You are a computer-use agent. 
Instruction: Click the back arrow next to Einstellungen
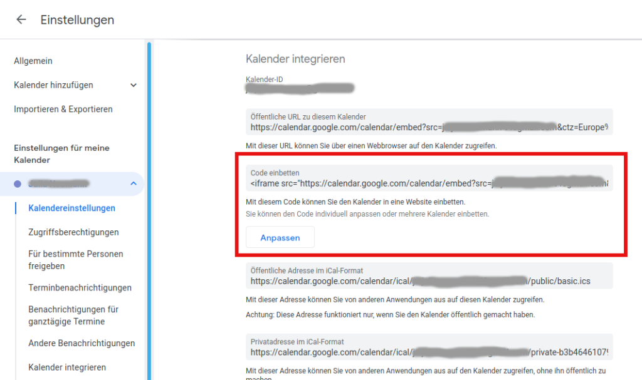pyautogui.click(x=21, y=19)
